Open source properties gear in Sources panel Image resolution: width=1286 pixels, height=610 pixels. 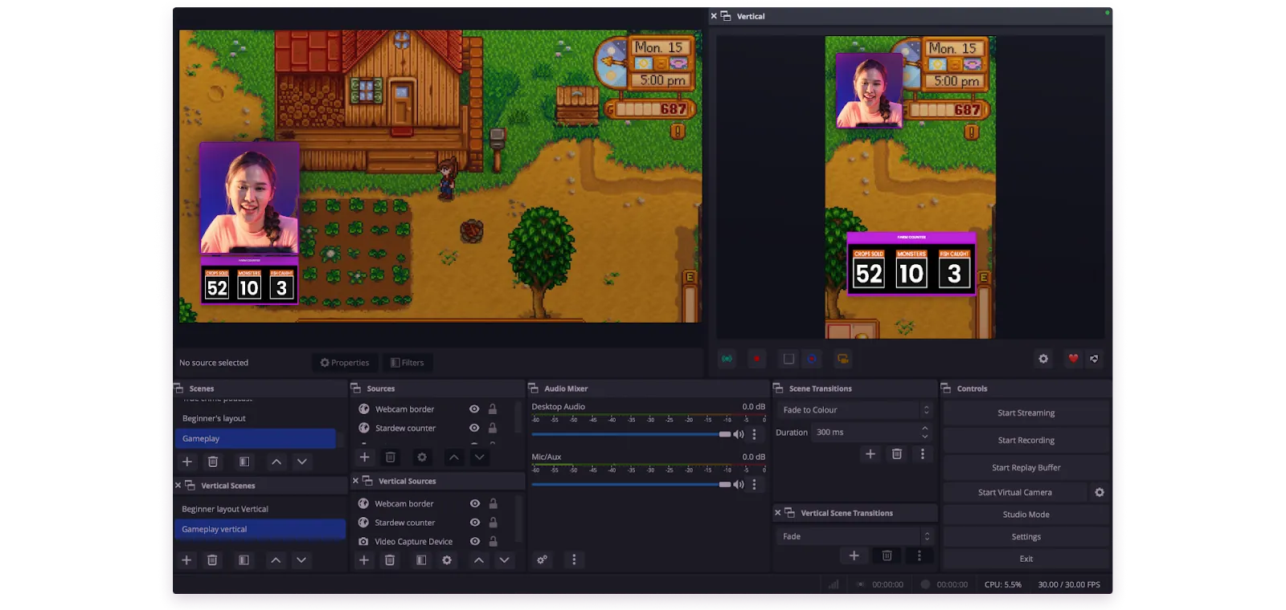(422, 457)
